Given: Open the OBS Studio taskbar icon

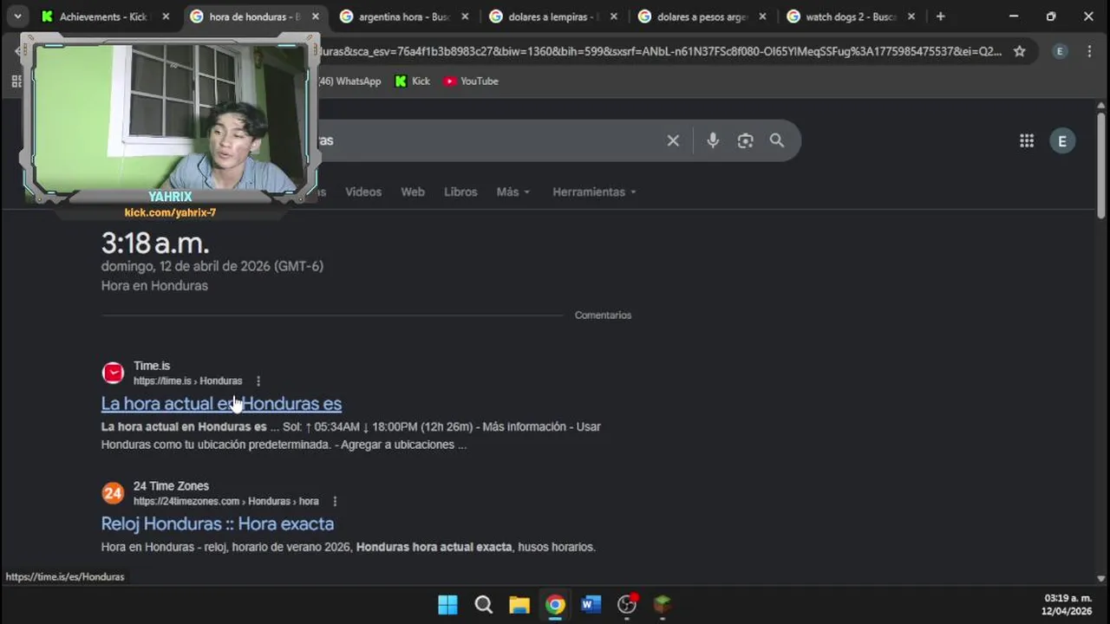Looking at the screenshot, I should (627, 604).
